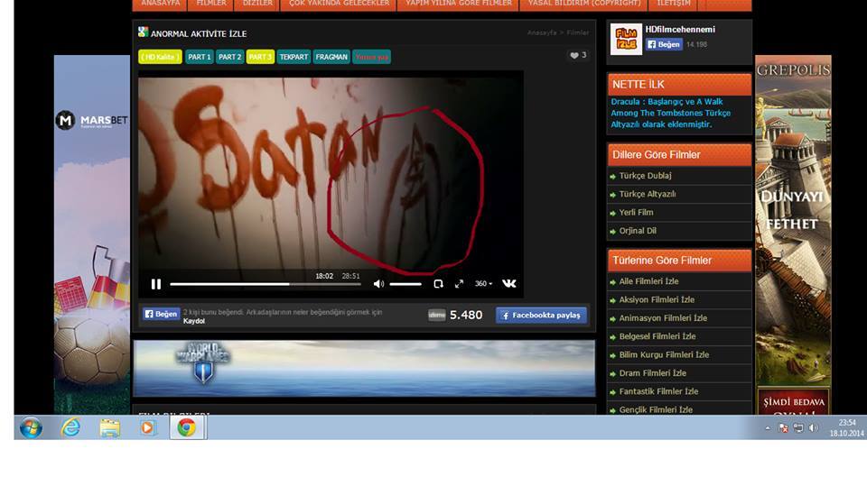Open the FRAGMAN tab
This screenshot has width=867, height=486.
(331, 57)
